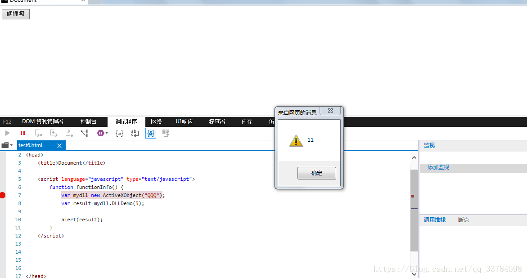Click the 确定 button in alert dialog
527x278 pixels.
click(x=316, y=173)
